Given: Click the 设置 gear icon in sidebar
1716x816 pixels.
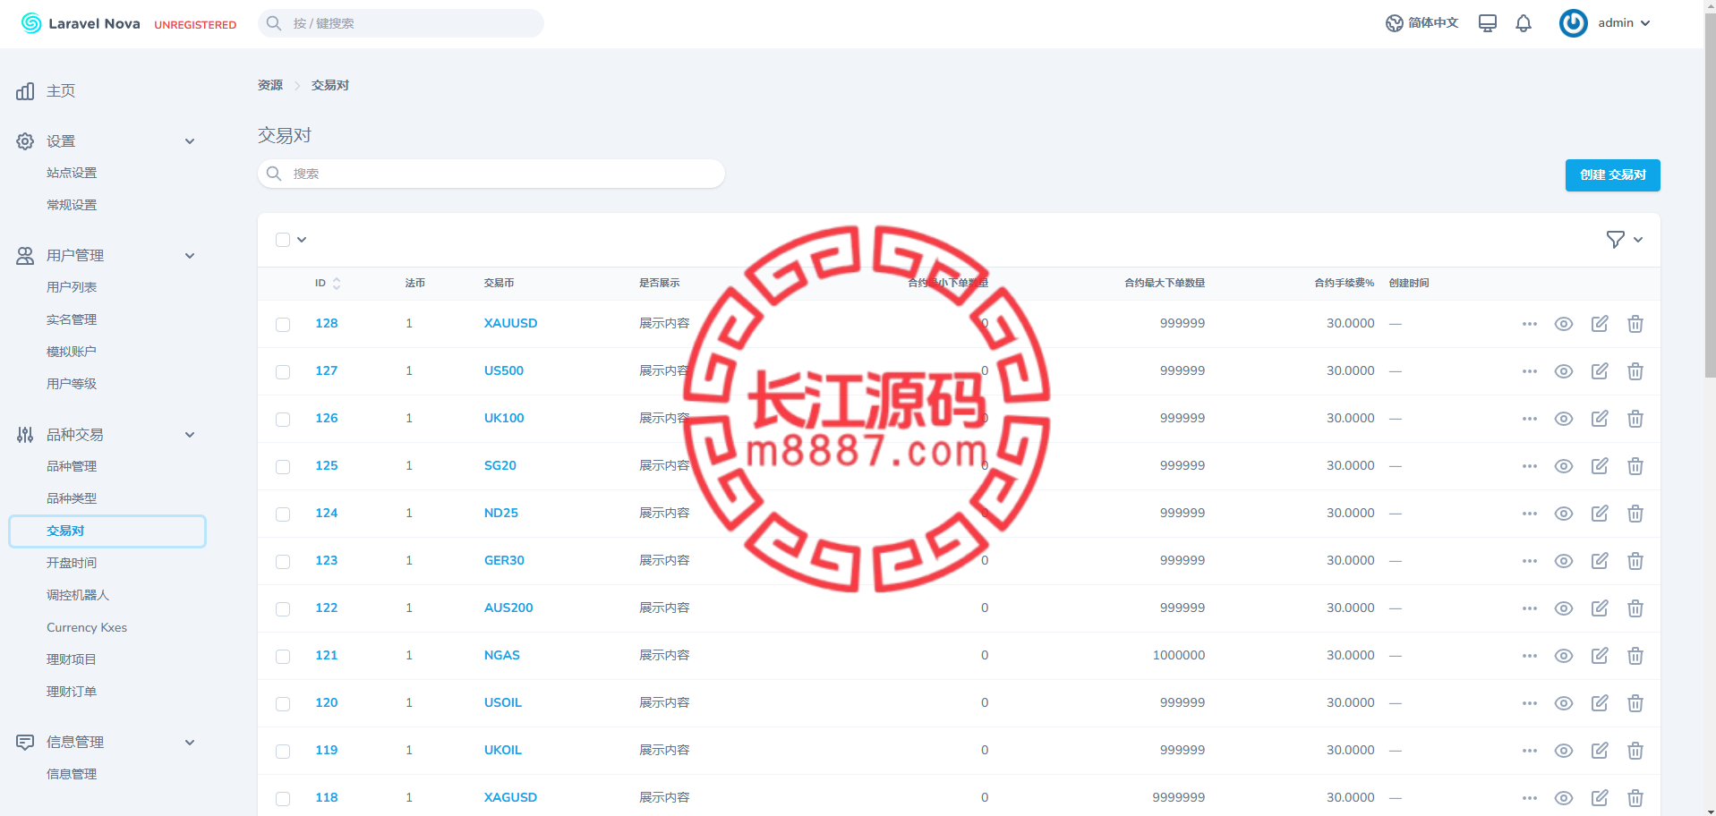Looking at the screenshot, I should coord(25,141).
